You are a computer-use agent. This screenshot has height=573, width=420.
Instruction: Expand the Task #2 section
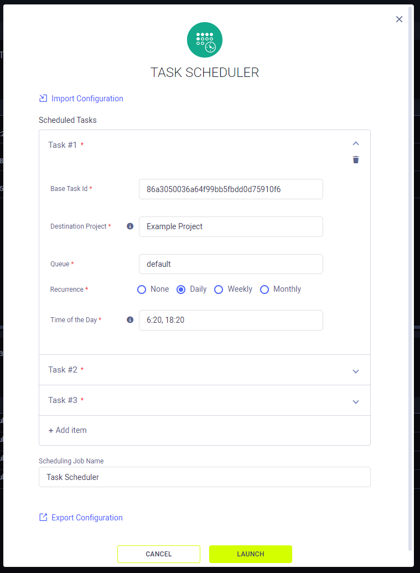point(356,371)
